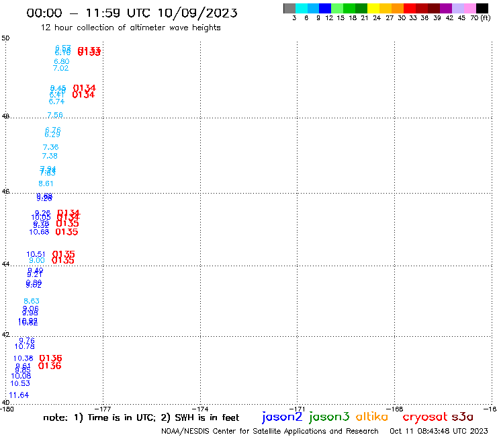Select the yellow color swatch in the legend
This screenshot has height=437, width=497.
pos(373,8)
